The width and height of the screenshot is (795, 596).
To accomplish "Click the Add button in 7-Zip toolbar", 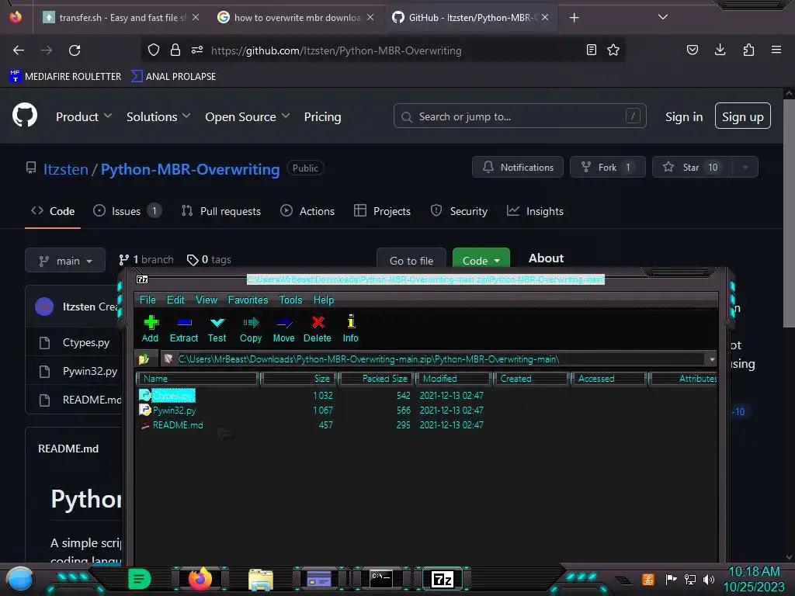I will (150, 329).
